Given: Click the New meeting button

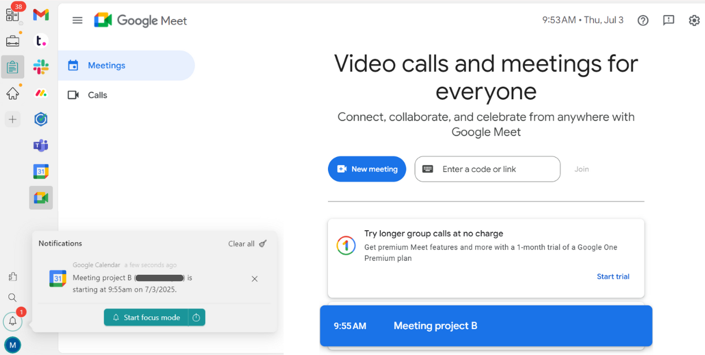Looking at the screenshot, I should pyautogui.click(x=367, y=169).
